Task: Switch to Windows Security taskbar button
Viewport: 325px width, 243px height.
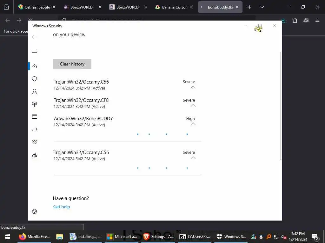Action: 231,237
